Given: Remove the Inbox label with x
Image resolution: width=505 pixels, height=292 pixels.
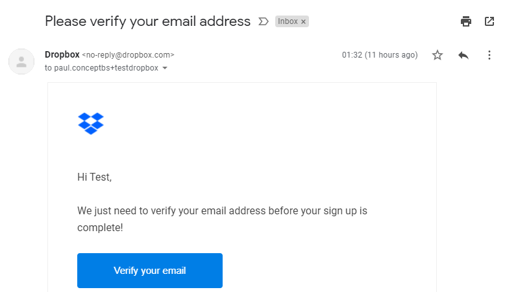Looking at the screenshot, I should [x=303, y=21].
